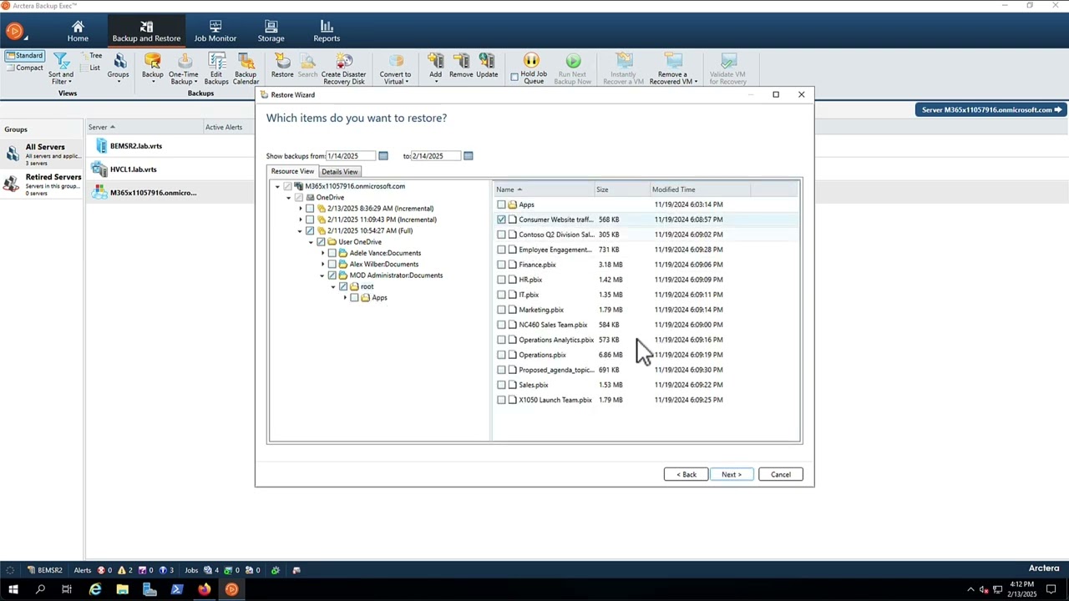The width and height of the screenshot is (1069, 601).
Task: Open the calendar picker for the start date
Action: (x=383, y=156)
